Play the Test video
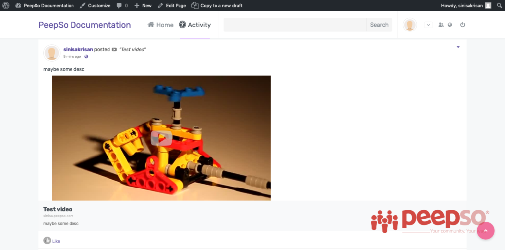 [161, 138]
